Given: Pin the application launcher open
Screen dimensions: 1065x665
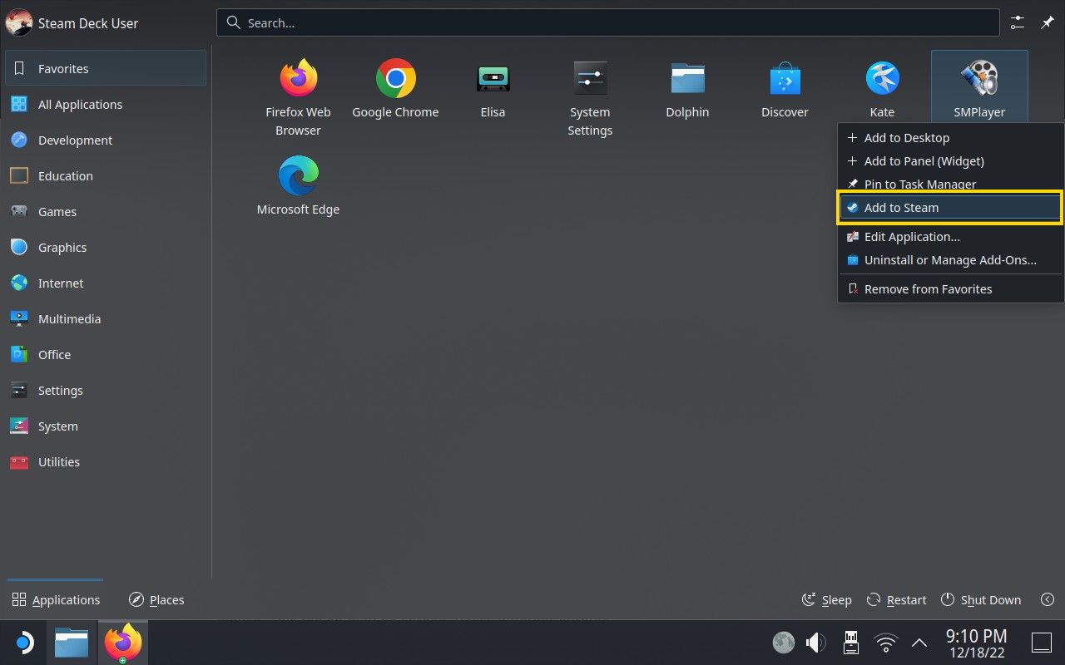Looking at the screenshot, I should click(x=1048, y=23).
